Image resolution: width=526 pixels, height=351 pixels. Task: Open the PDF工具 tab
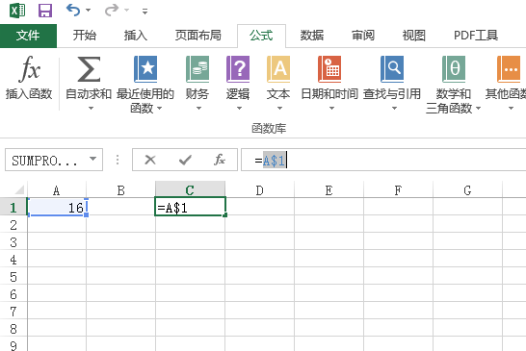coord(476,36)
